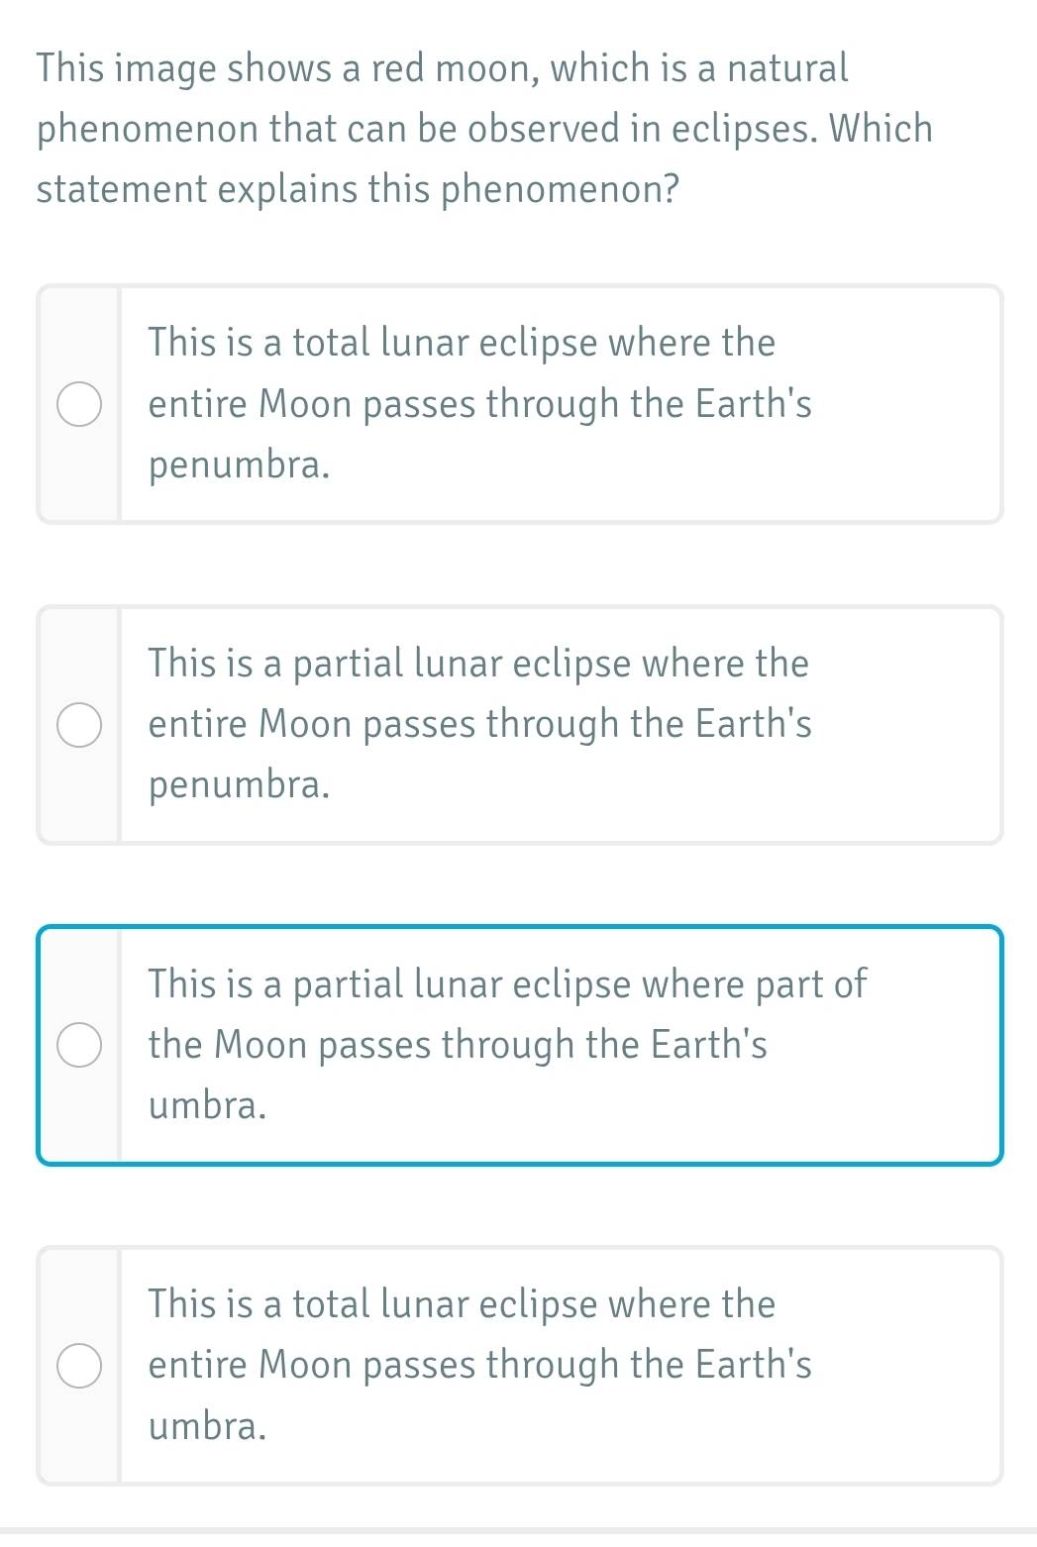Select radio button for partial eclipse entire Moon penumbra

point(78,725)
